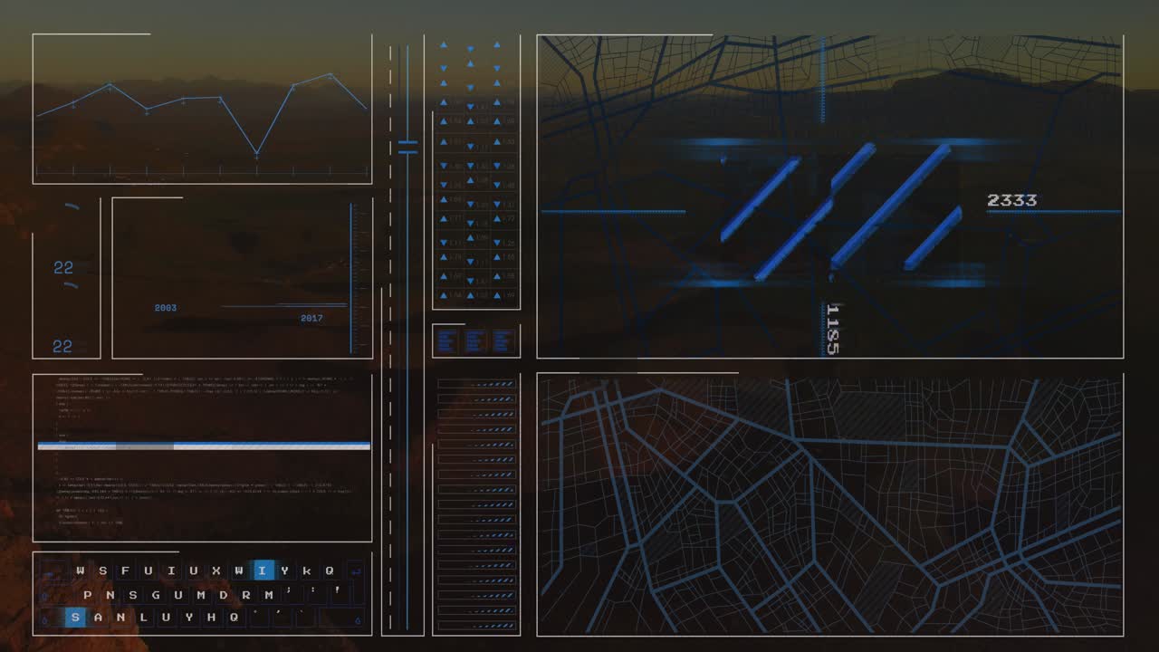Hit the F key on the virtual keyboard
Viewport: 1159px width, 652px height.
[124, 570]
